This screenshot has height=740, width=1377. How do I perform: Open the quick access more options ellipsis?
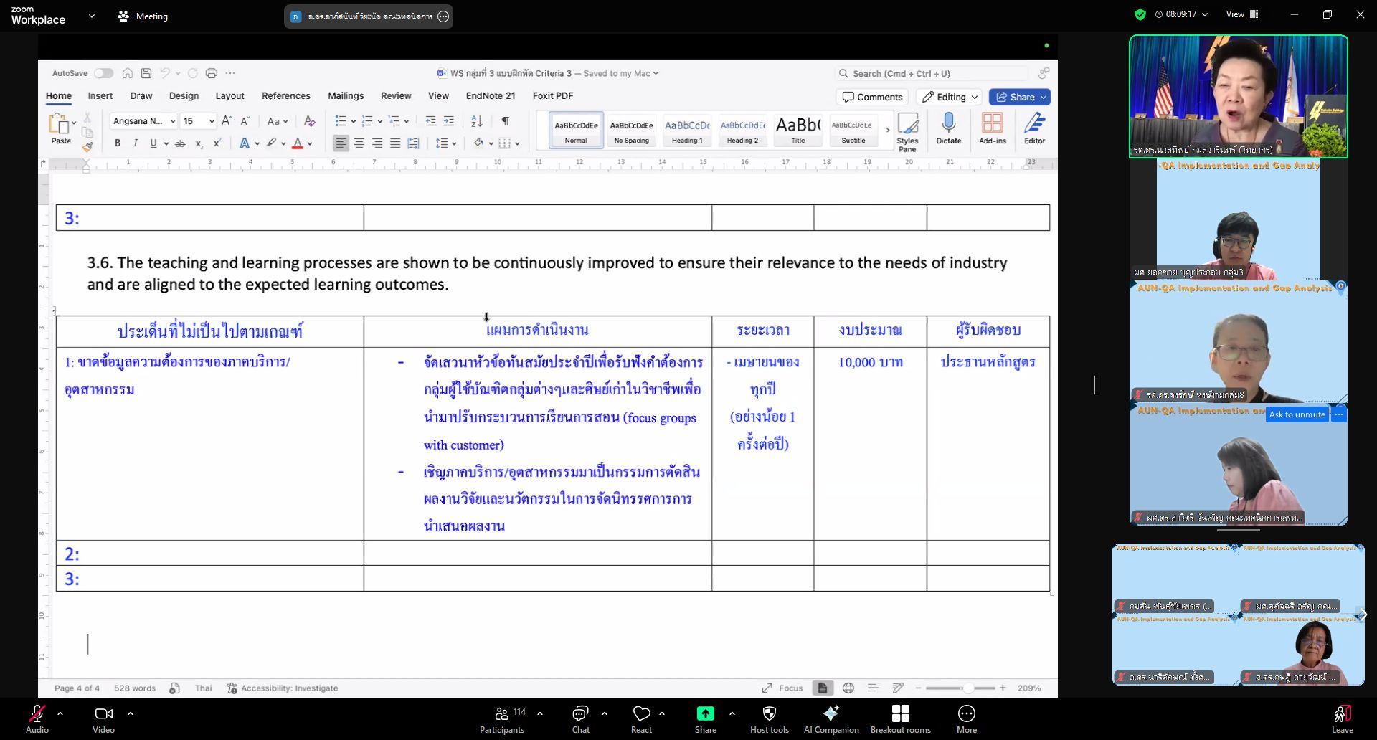click(230, 73)
